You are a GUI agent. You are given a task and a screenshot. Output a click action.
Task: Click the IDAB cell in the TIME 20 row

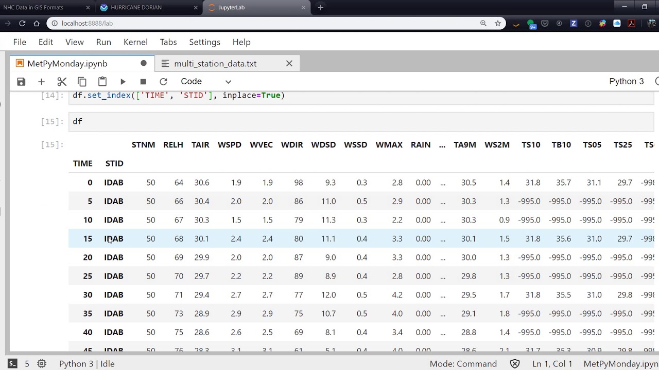point(114,257)
